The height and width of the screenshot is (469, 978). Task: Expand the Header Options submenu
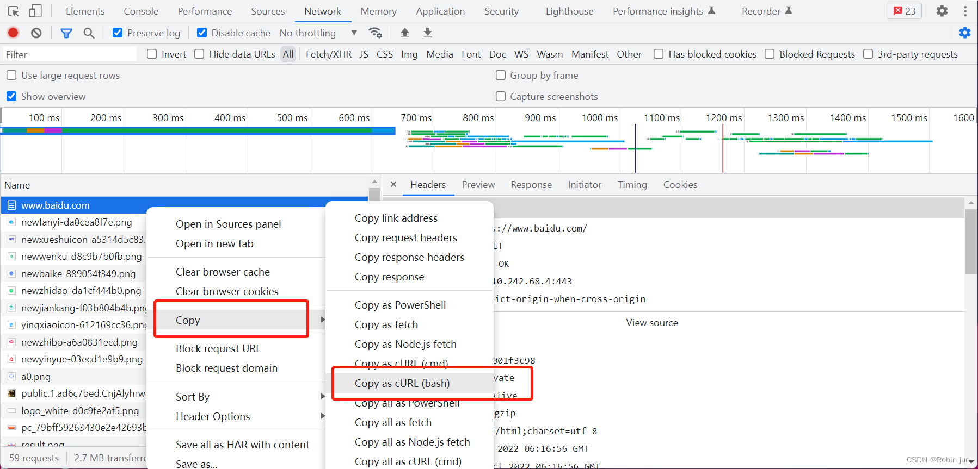237,416
